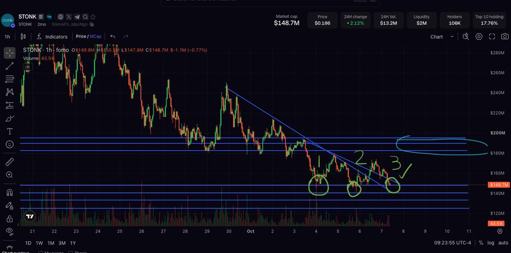Select the trend line drawing tool
This screenshot has height=253, width=511.
pyautogui.click(x=10, y=66)
